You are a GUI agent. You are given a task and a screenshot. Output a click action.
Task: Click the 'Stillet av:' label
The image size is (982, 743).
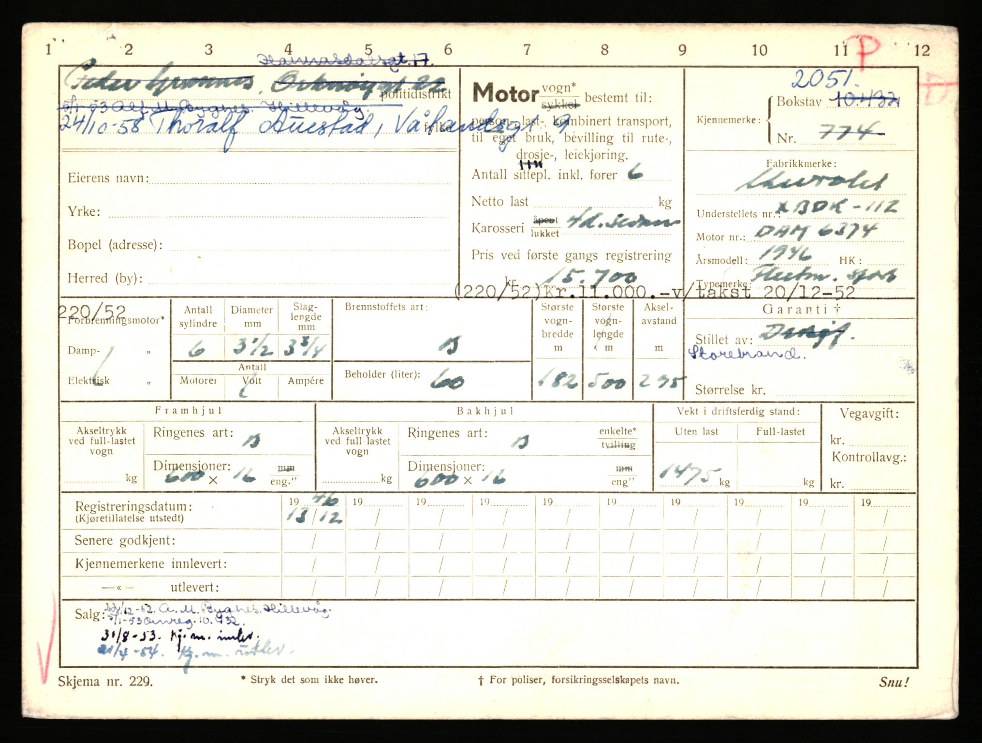(724, 340)
